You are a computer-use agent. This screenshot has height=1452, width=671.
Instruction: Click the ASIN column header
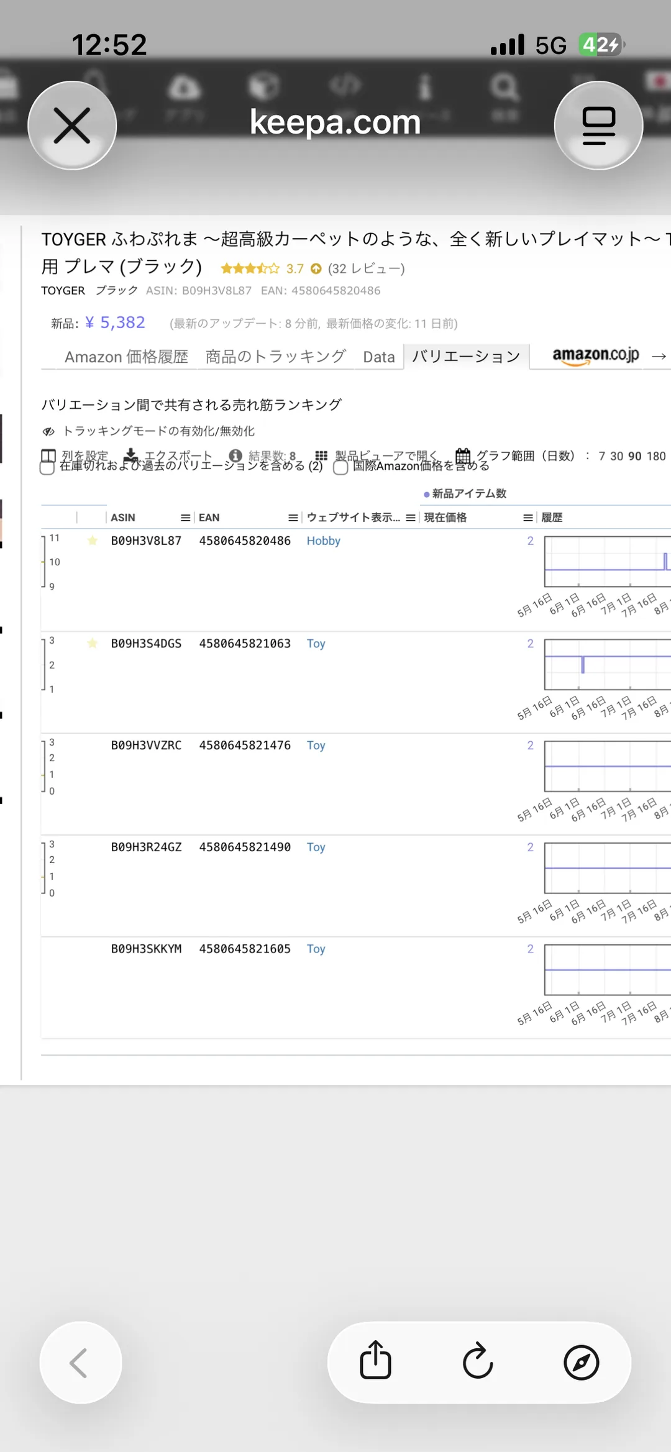123,518
